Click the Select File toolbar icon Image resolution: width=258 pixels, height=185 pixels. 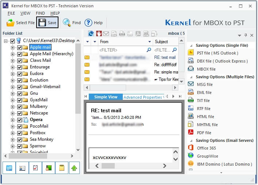point(10,23)
